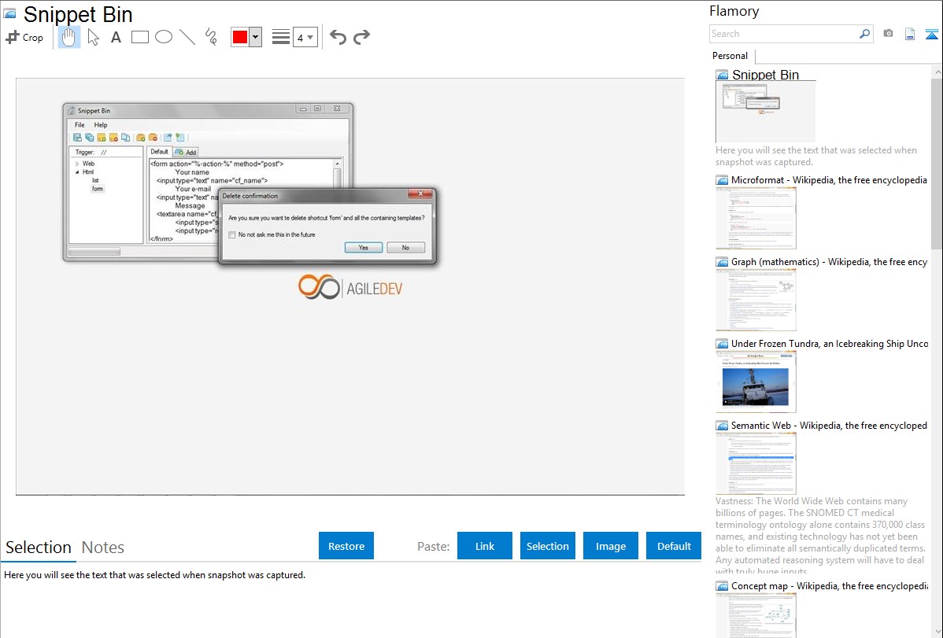Open the line width dropdown showing 4
Image resolution: width=943 pixels, height=638 pixels.
coord(305,37)
